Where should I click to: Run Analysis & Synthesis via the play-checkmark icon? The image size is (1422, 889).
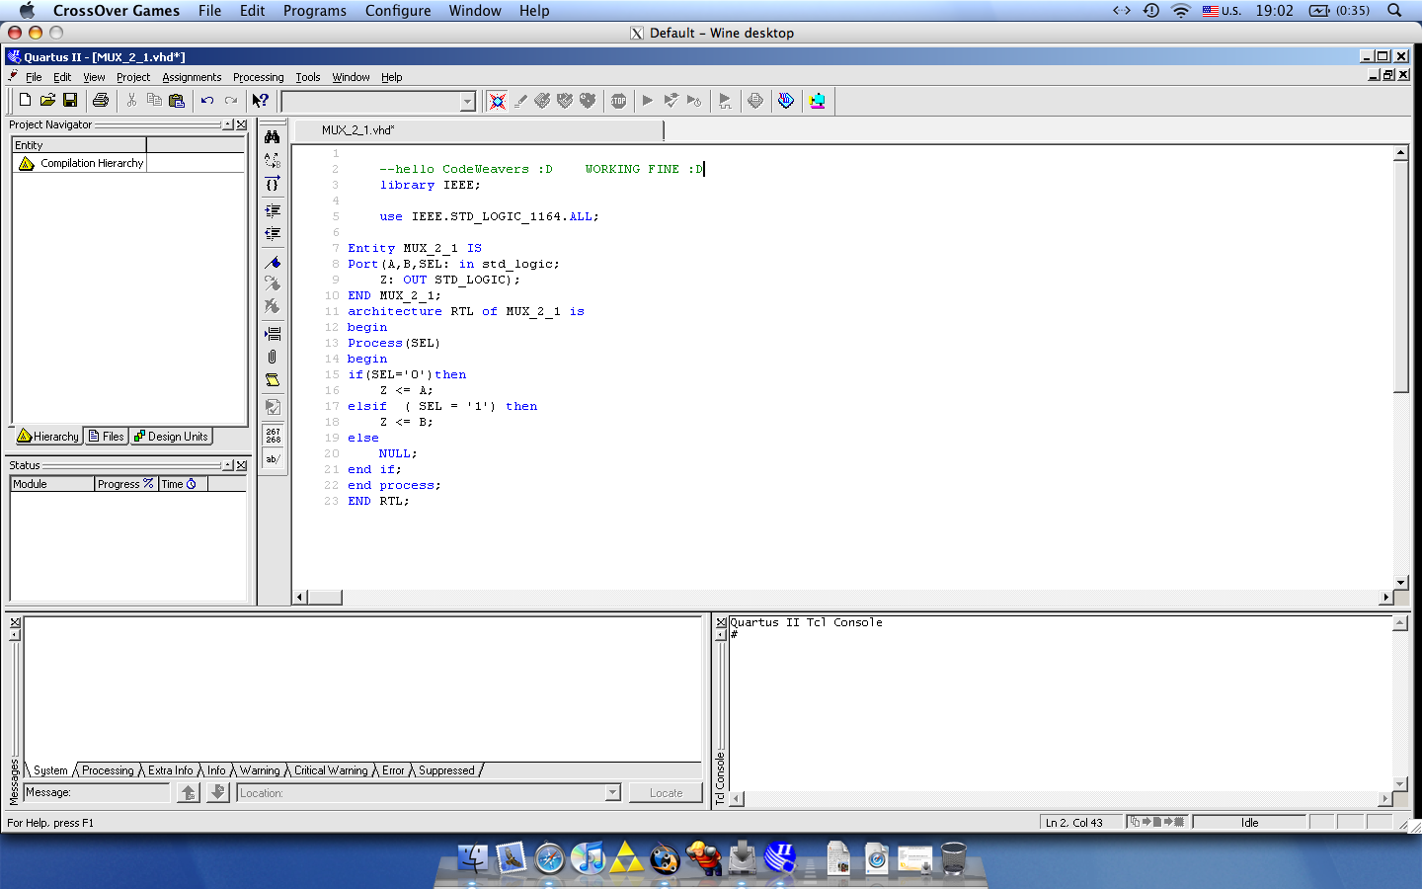click(671, 100)
